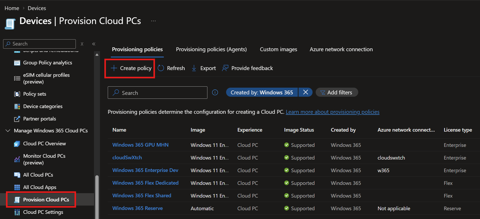
Task: Open Provisioning policies (Agents) tab
Action: tap(211, 49)
